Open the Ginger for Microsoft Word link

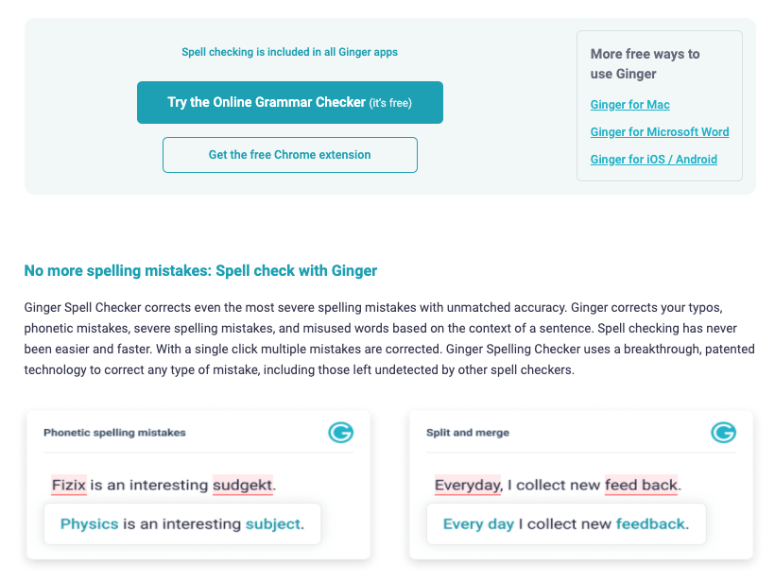pyautogui.click(x=660, y=132)
